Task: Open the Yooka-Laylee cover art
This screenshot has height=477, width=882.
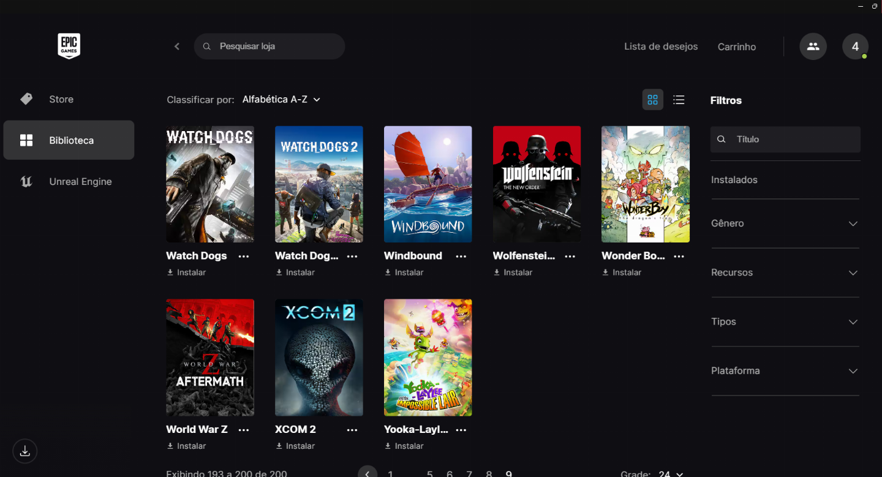Action: click(428, 358)
